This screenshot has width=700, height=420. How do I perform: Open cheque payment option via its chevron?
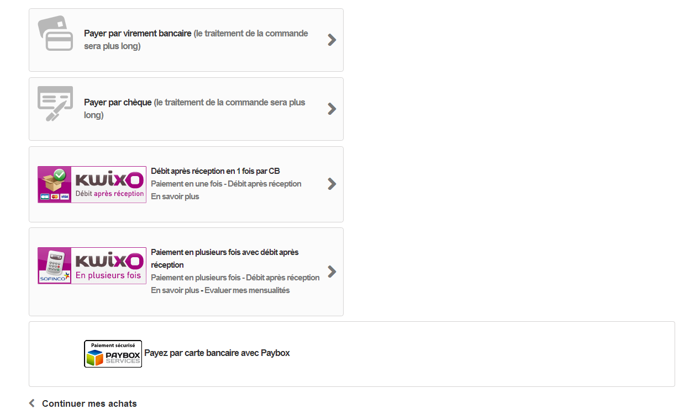331,109
